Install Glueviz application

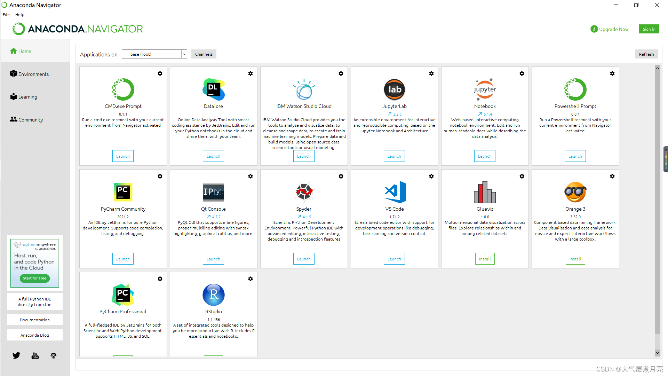coord(485,258)
